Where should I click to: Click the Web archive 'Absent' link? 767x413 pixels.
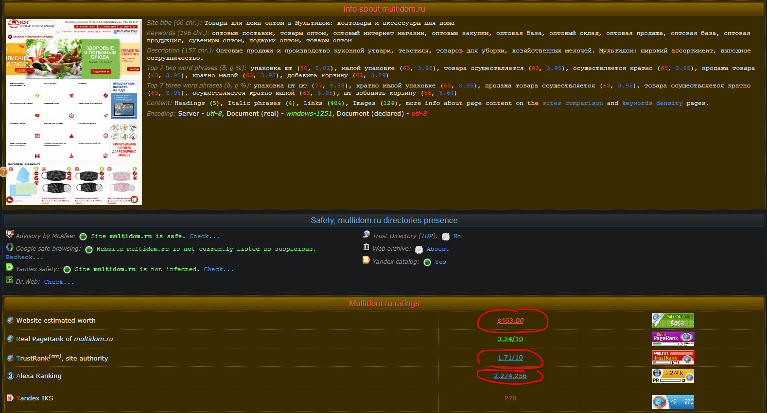point(437,249)
